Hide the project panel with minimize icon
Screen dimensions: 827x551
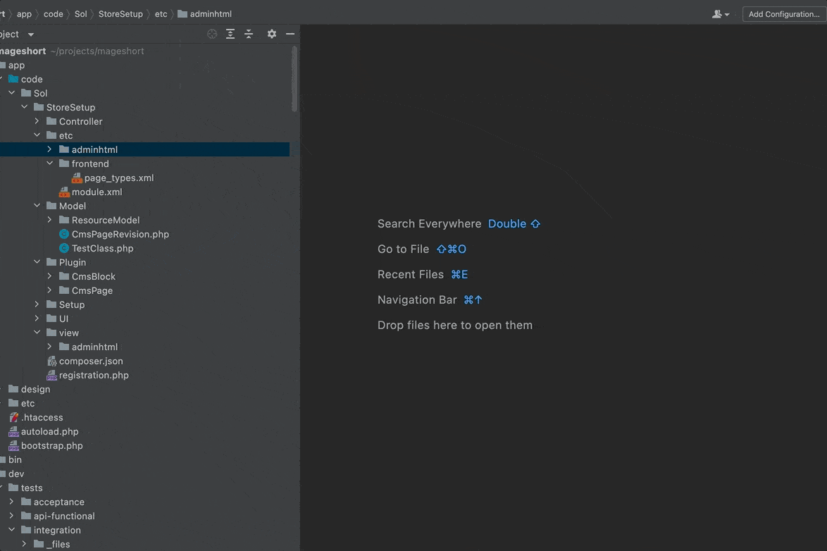click(290, 34)
